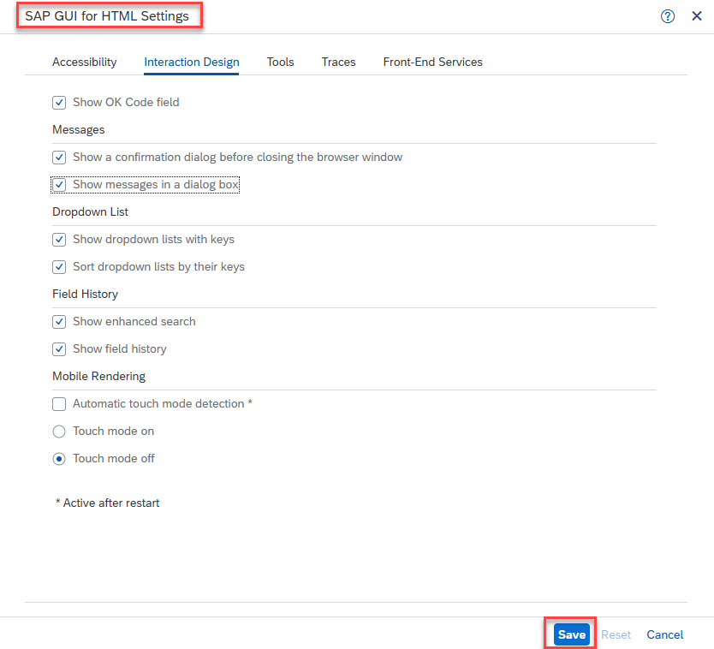Viewport: 714px width, 649px height.
Task: Disable Show enhanced search checkbox
Action: pos(59,322)
